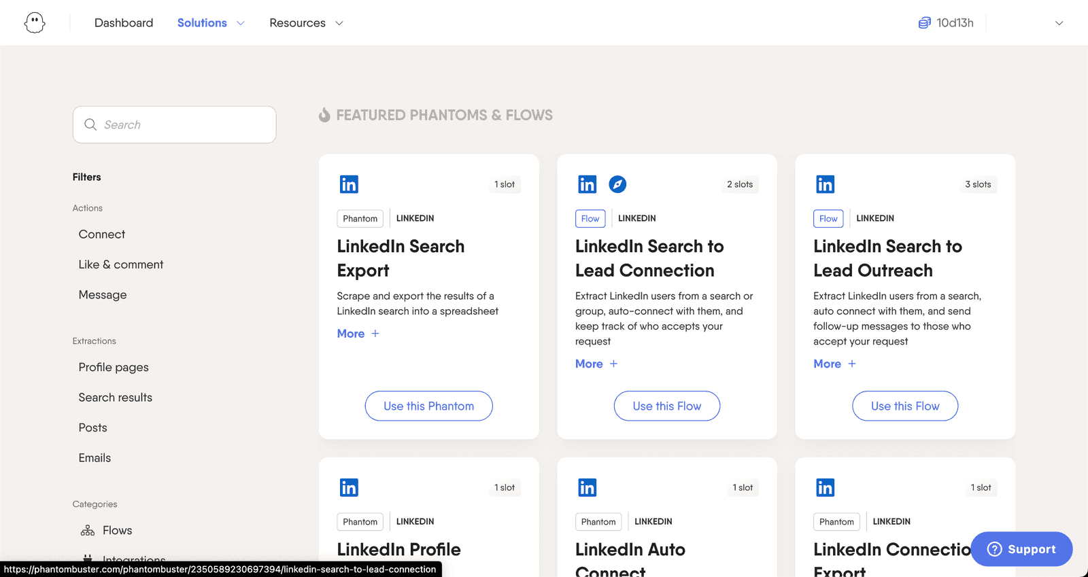Click the Flows category tree icon
Screen dimensions: 1088x577
click(x=88, y=530)
